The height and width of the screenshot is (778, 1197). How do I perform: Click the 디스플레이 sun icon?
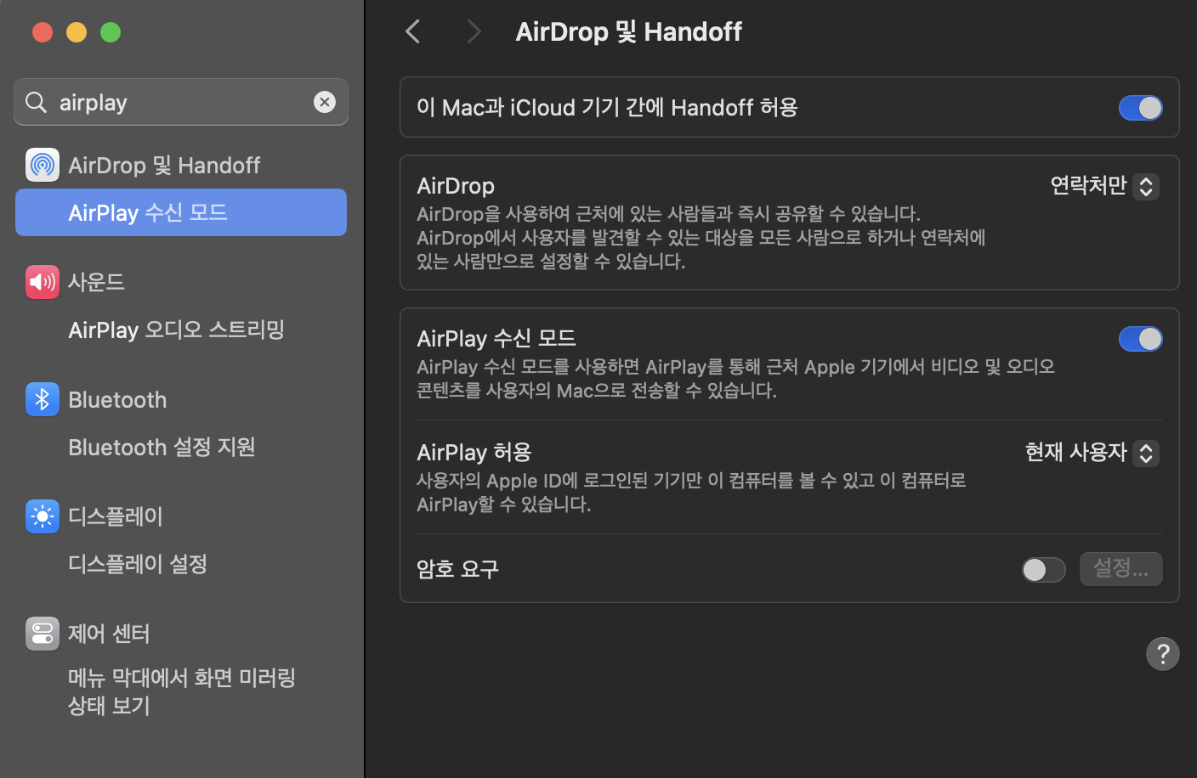click(43, 516)
